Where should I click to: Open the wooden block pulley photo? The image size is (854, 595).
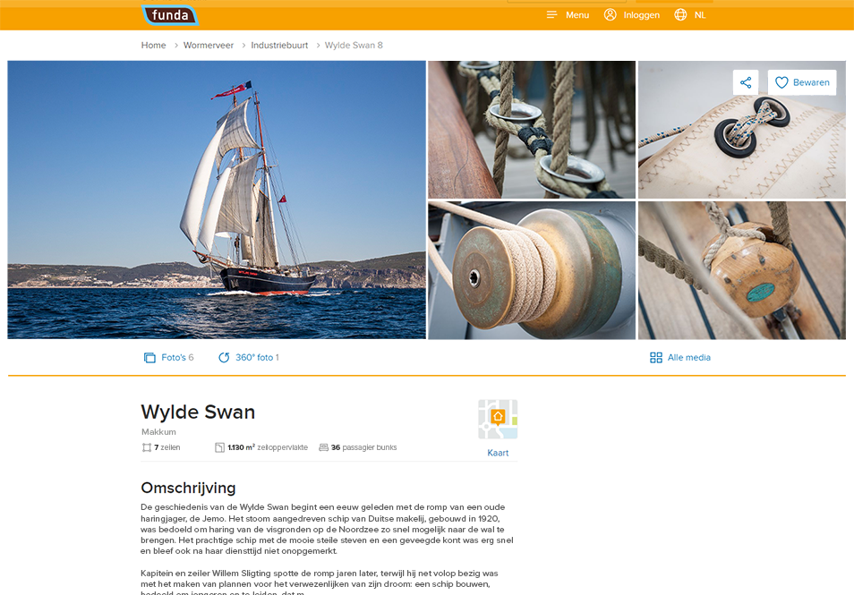click(x=742, y=270)
